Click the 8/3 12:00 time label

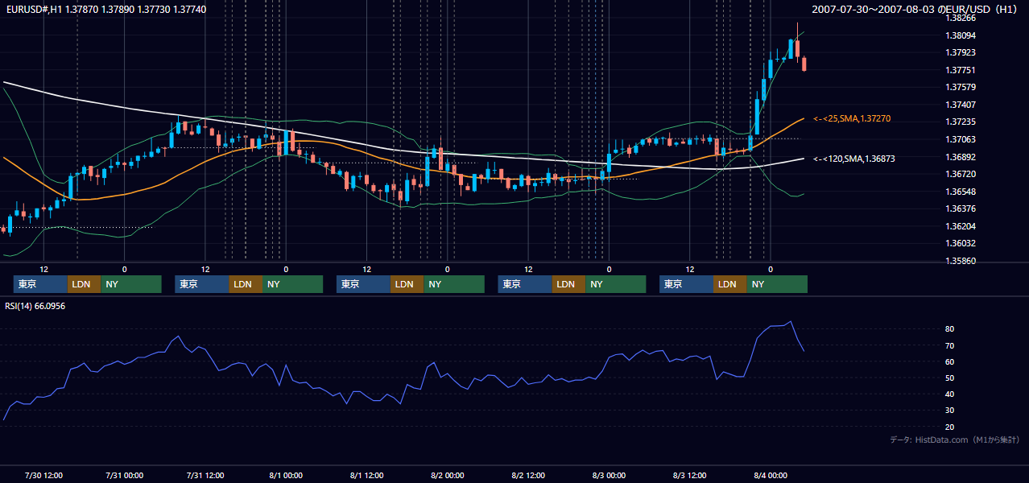[689, 475]
